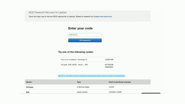
Task: Click the Get password button
Action: click(85, 40)
